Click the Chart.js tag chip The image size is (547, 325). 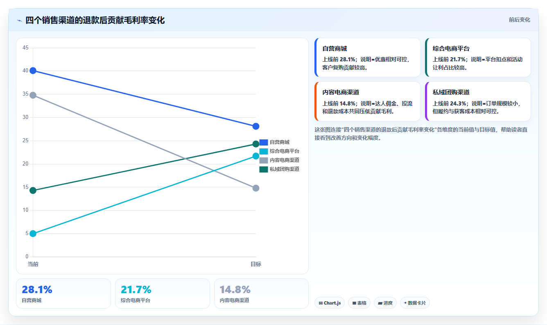pos(330,303)
